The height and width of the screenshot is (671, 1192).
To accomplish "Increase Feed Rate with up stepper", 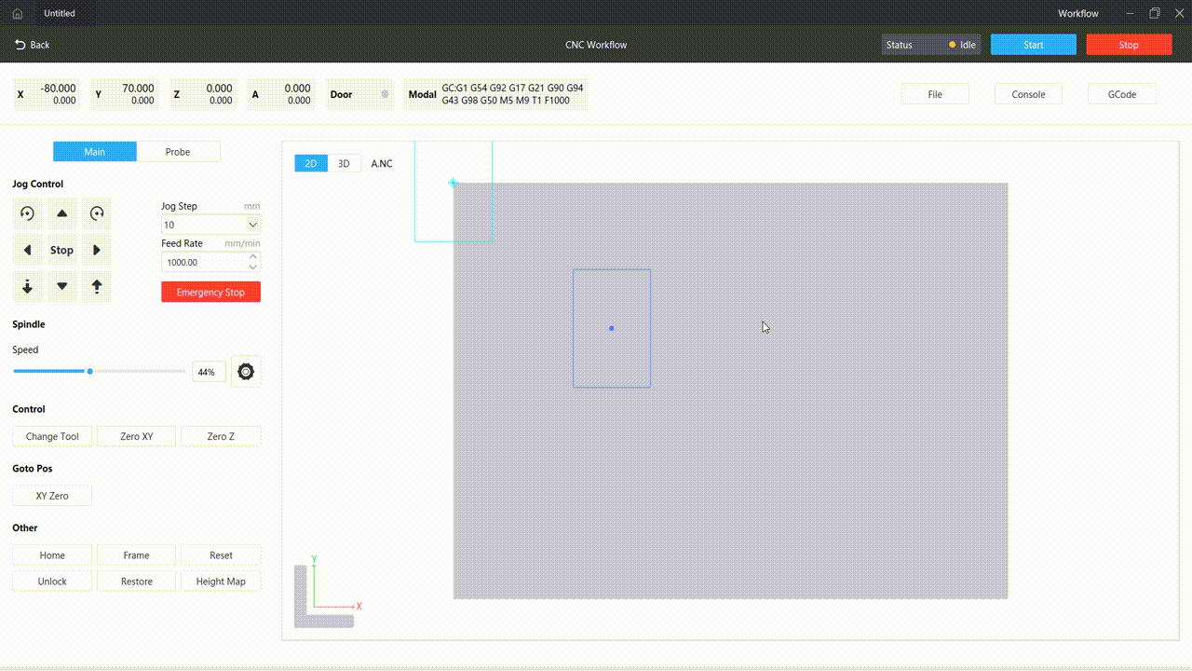I will 252,257.
